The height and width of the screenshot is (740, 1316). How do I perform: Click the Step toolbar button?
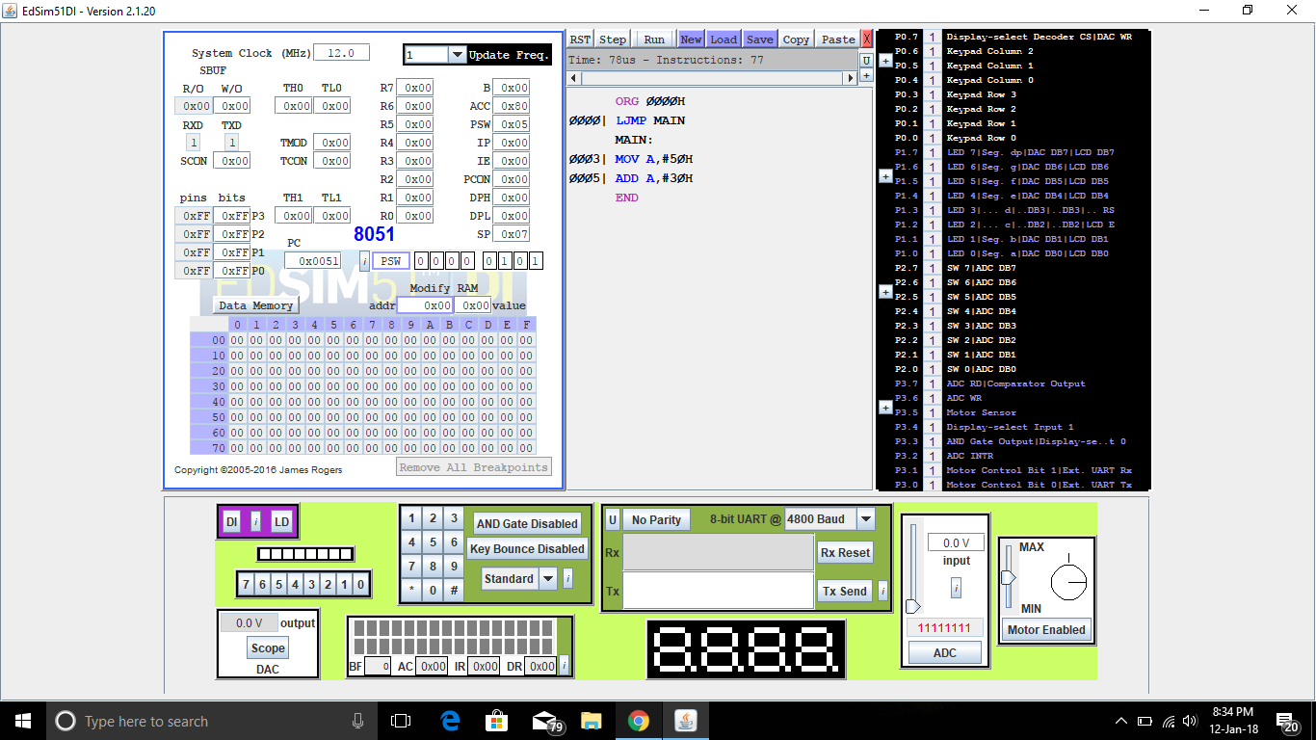pyautogui.click(x=613, y=39)
